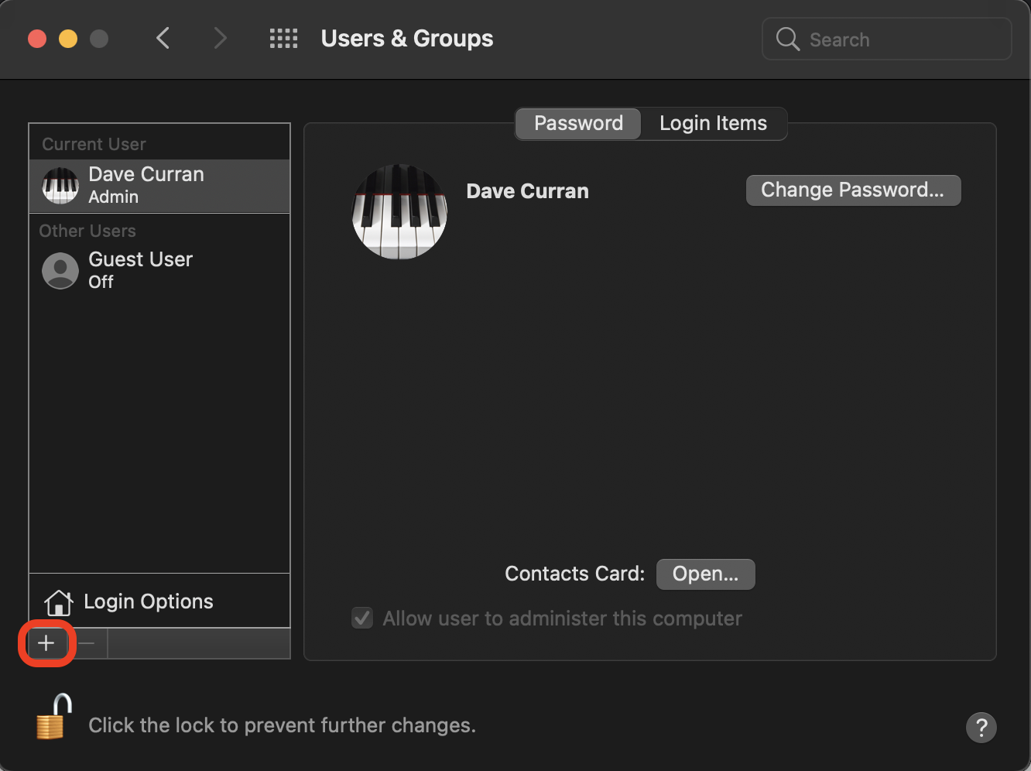Click the padlock icon to lock settings
Screen dimensions: 1031x771
click(x=53, y=718)
